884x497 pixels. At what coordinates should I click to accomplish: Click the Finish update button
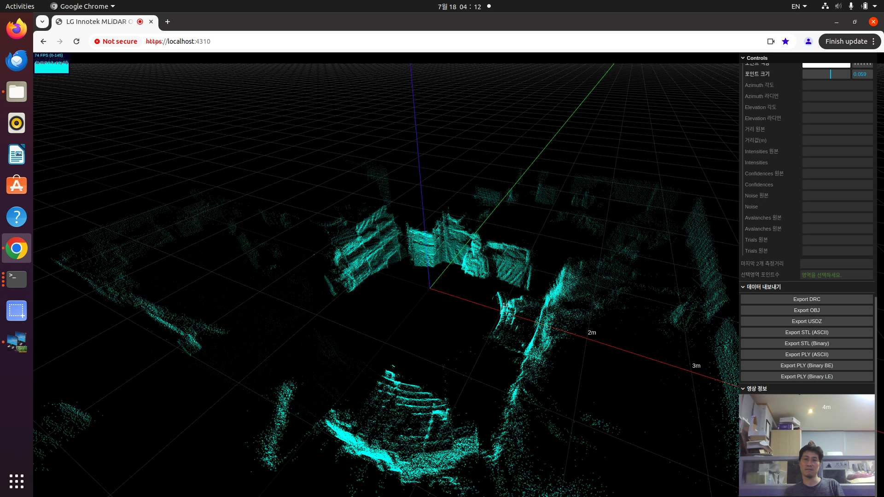pos(846,41)
